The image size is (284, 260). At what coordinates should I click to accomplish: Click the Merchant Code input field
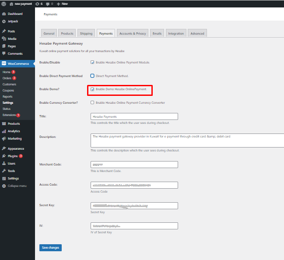(134, 165)
